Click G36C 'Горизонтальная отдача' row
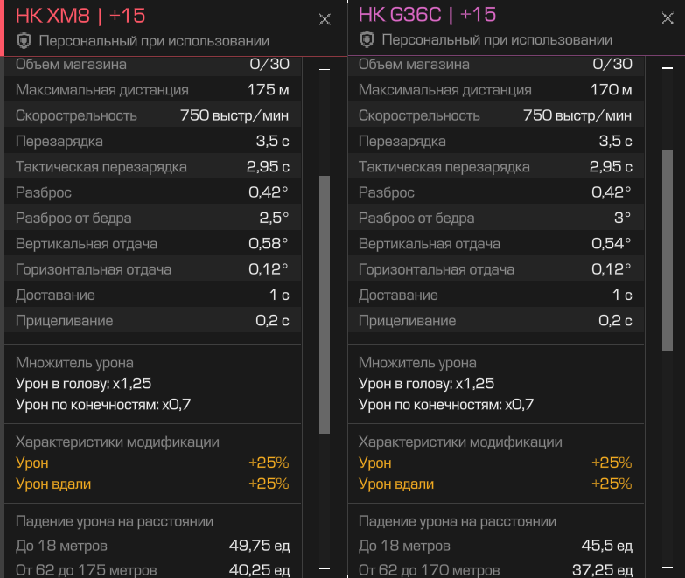This screenshot has width=685, height=578. (x=496, y=269)
